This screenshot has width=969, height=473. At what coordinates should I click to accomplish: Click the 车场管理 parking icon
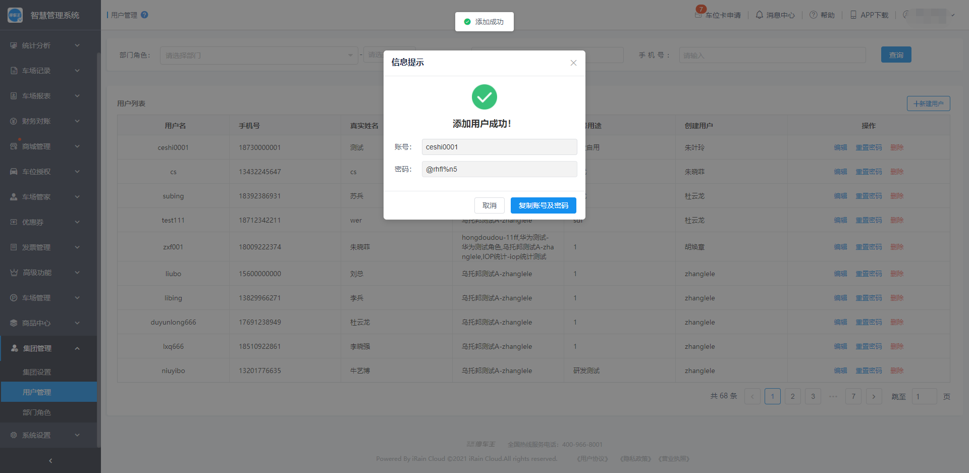pos(14,298)
